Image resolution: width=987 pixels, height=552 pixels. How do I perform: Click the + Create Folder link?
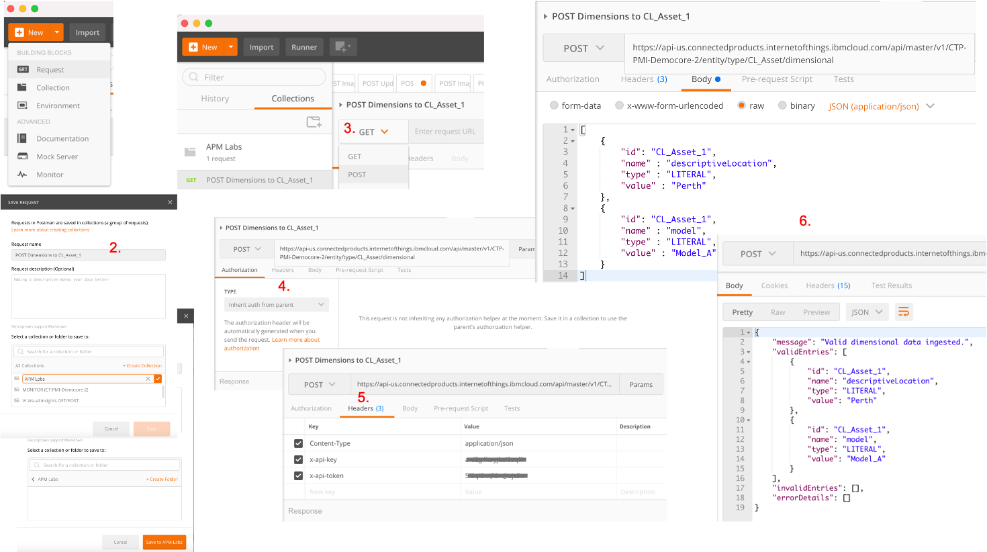click(162, 479)
